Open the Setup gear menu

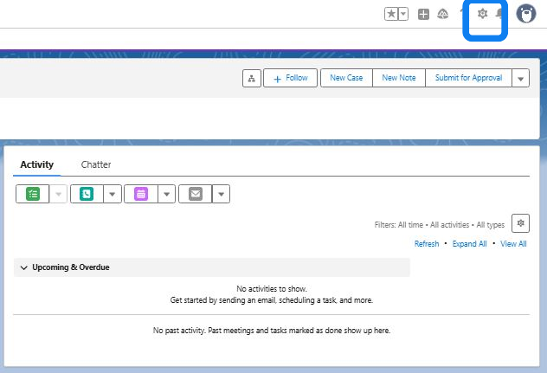(483, 14)
